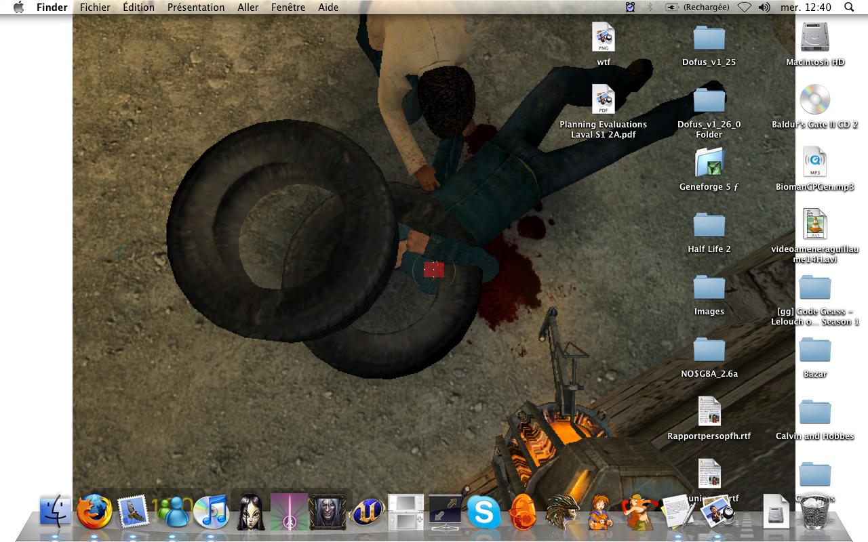The height and width of the screenshot is (542, 868).
Task: Open the Aide menu
Action: [328, 7]
